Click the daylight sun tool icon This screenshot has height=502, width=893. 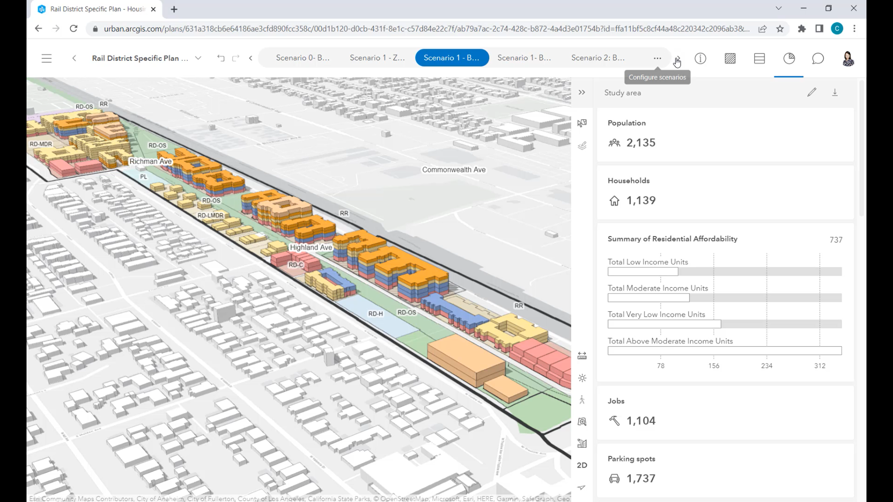[582, 378]
